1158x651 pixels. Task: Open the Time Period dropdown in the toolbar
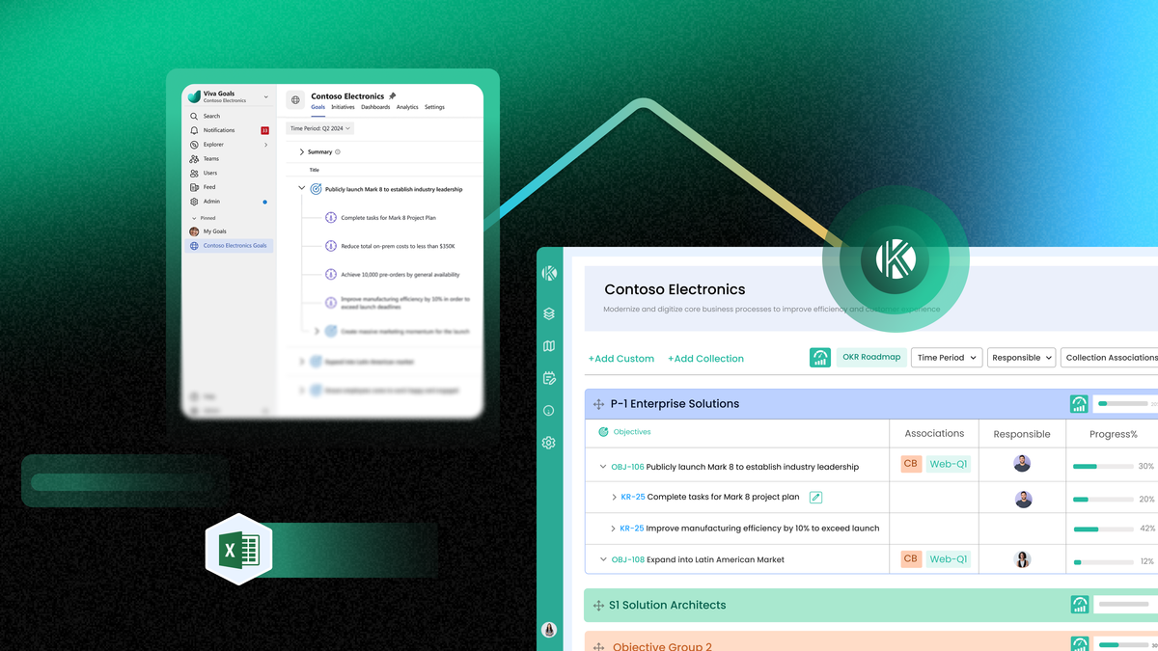tap(946, 358)
